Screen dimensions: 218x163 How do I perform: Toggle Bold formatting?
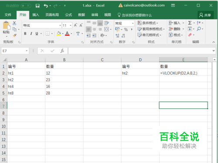click(x=25, y=34)
